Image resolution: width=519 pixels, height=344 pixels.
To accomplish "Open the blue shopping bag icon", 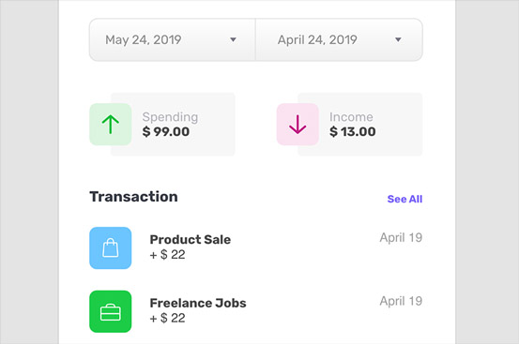I will pyautogui.click(x=111, y=247).
